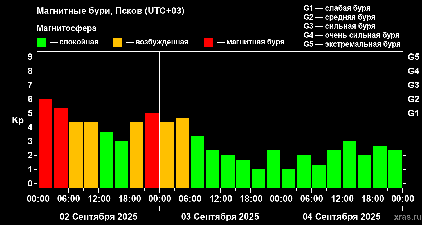The height and width of the screenshot is (225, 422).
Task: Click the G1 label on right axis
Action: tap(413, 113)
